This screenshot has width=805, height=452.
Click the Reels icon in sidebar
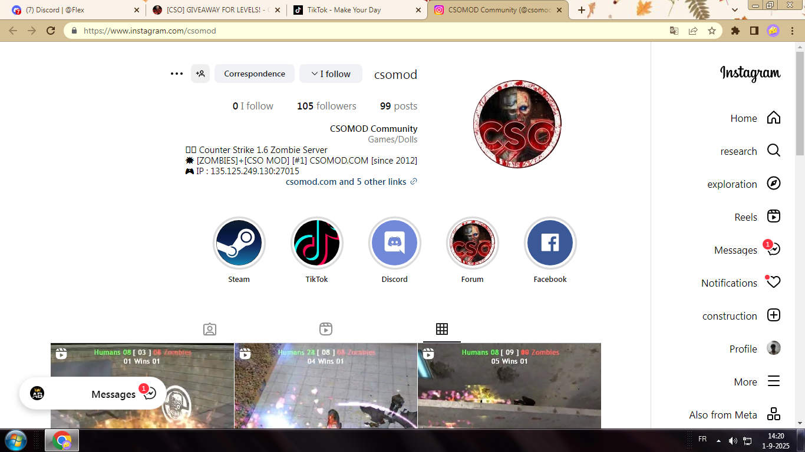(773, 217)
